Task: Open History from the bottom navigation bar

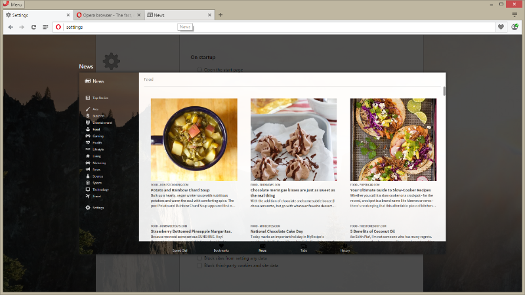Action: [x=345, y=248]
